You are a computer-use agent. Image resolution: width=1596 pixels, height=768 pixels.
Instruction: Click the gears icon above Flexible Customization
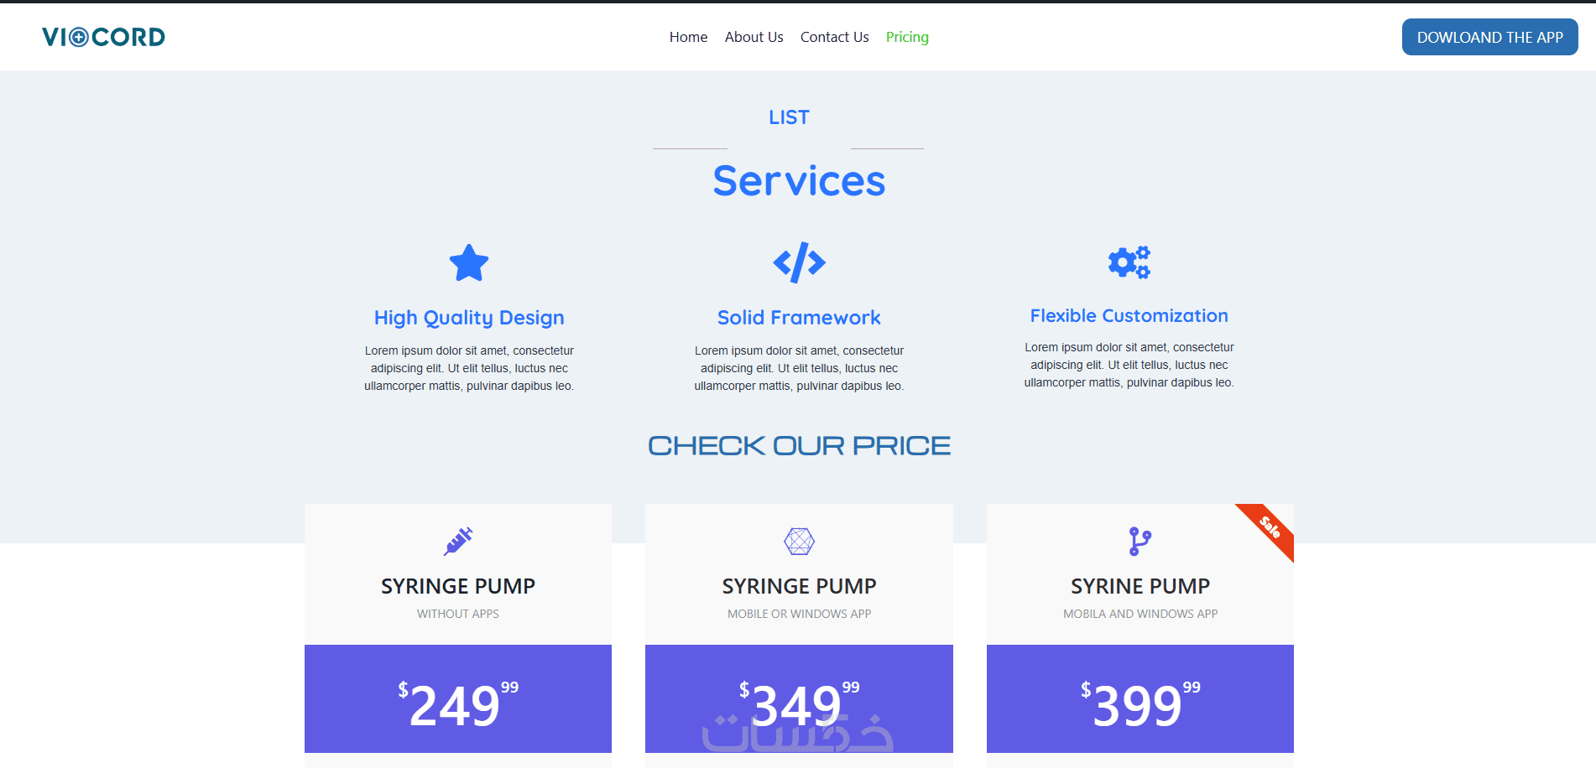pyautogui.click(x=1129, y=262)
